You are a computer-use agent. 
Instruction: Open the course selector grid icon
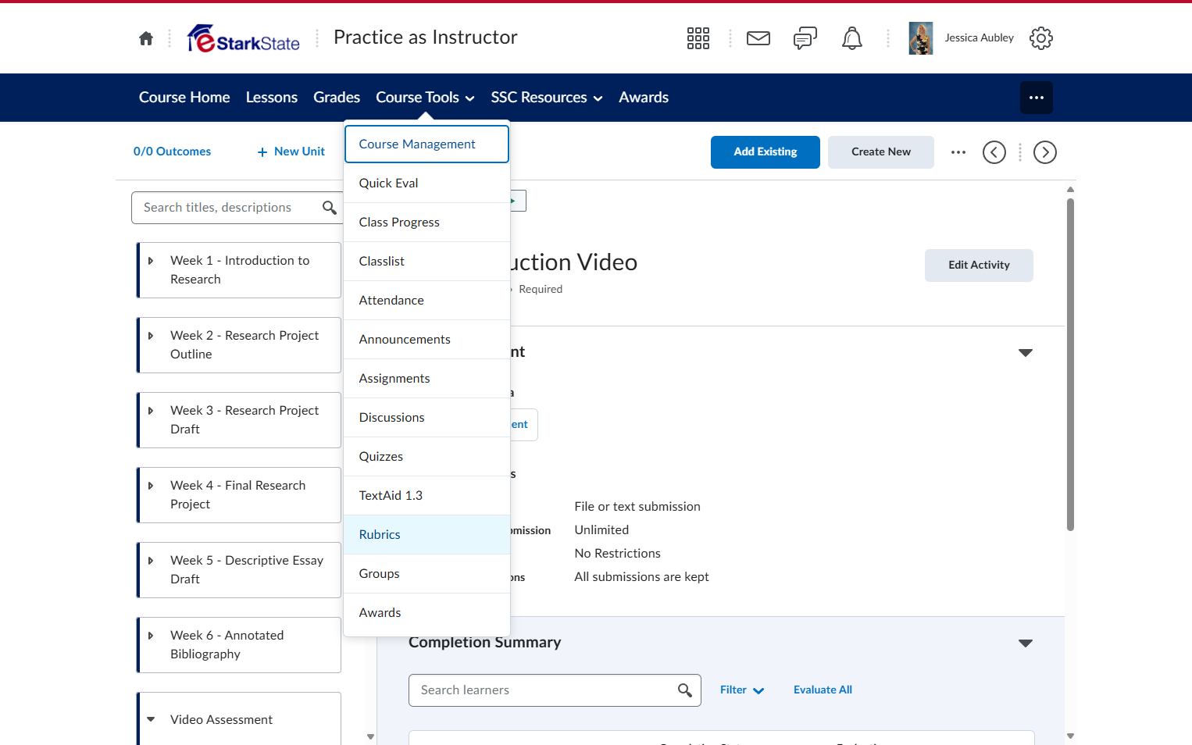698,38
